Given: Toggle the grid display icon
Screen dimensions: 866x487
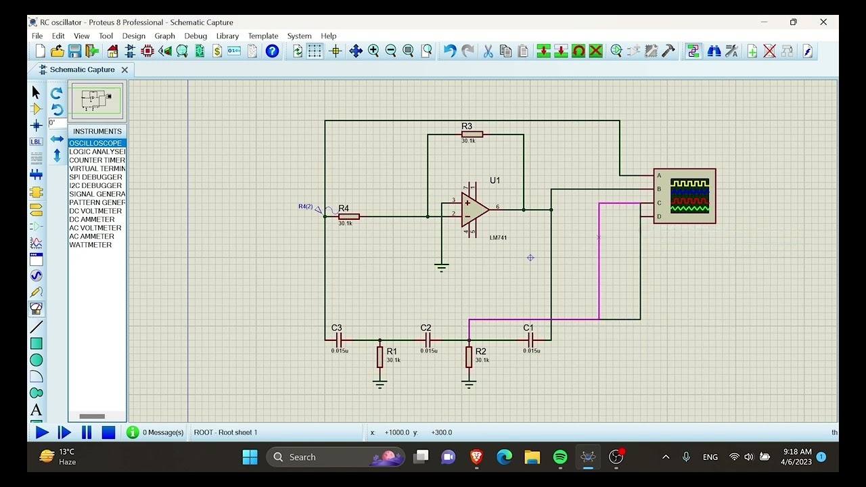Looking at the screenshot, I should [315, 51].
